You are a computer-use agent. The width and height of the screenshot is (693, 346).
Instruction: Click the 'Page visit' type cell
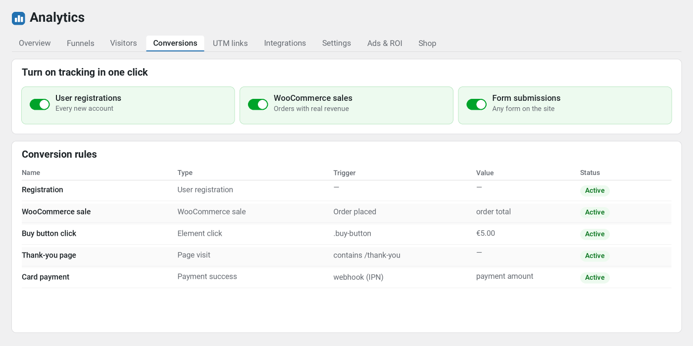tap(194, 255)
